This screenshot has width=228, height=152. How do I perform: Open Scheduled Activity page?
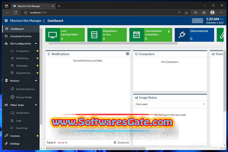[x=21, y=36]
